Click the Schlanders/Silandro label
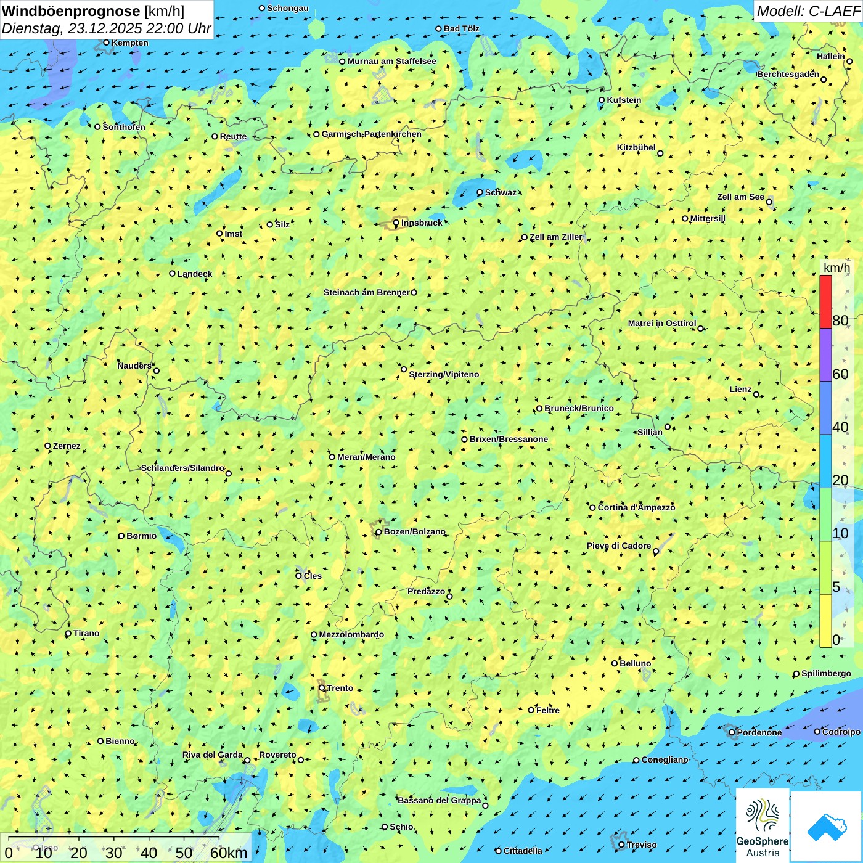863x863 pixels. pos(183,468)
